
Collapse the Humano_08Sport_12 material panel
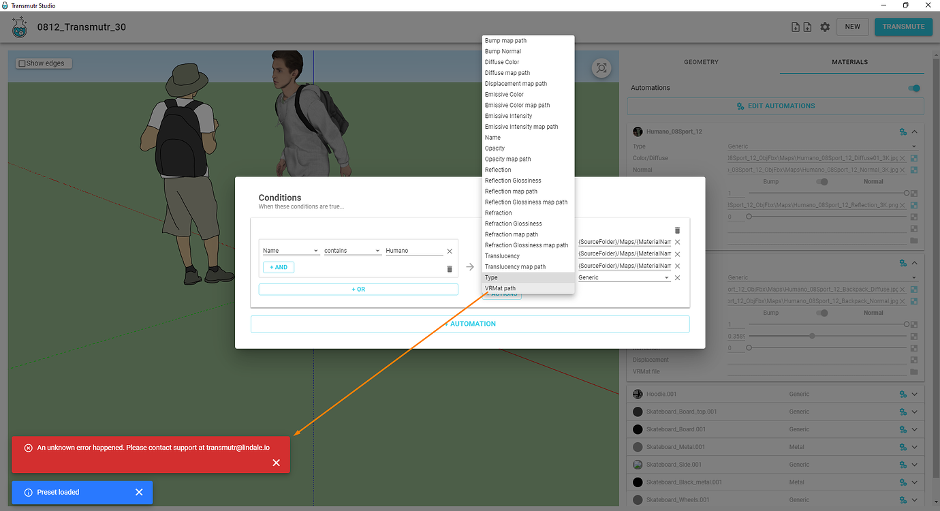click(x=915, y=132)
